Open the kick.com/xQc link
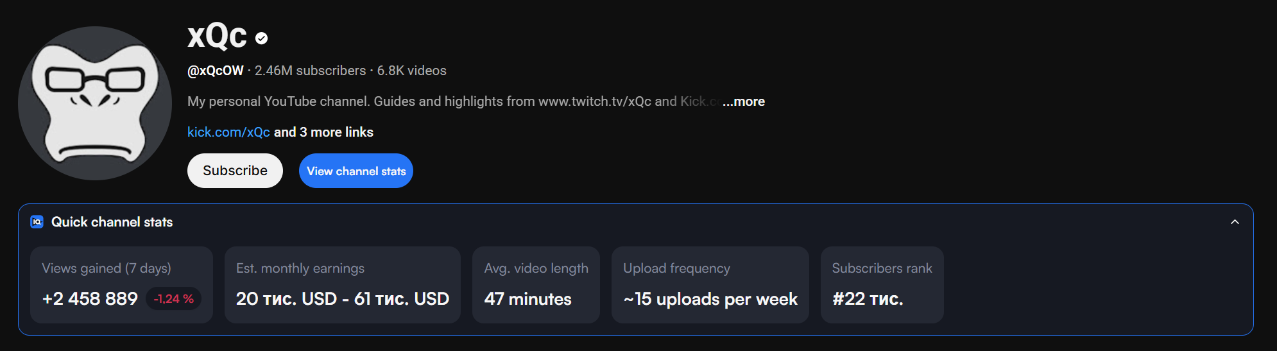 (x=228, y=132)
